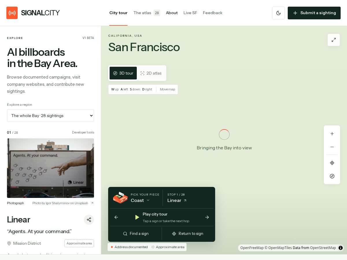Click Submit a sighting button

314,13
